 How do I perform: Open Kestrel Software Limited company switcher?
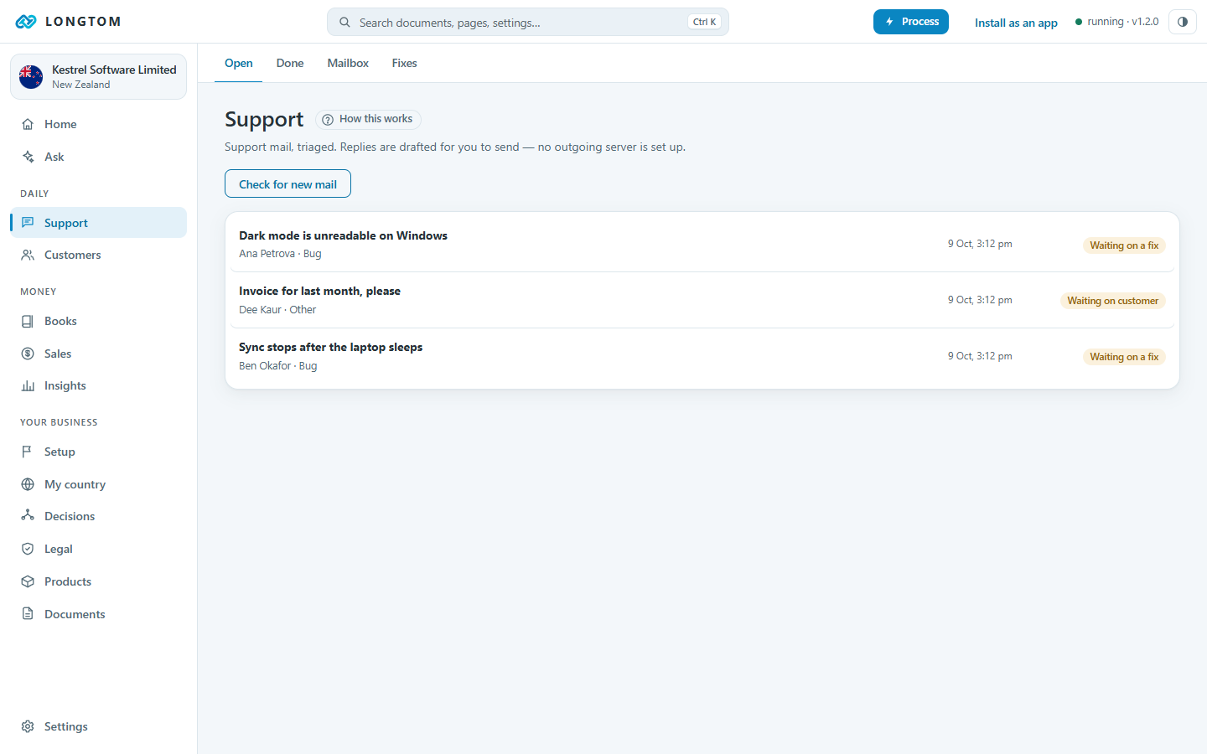tap(98, 76)
